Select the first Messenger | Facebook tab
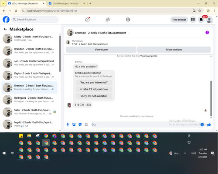Screen dimensions: 218x174 tap(26, 3)
